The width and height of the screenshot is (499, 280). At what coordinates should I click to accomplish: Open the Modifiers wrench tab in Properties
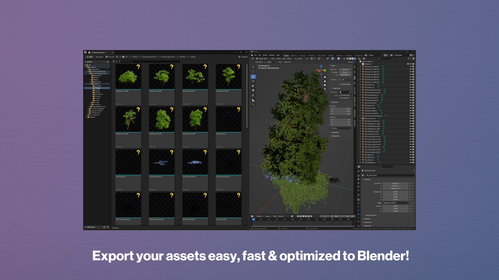[358, 203]
